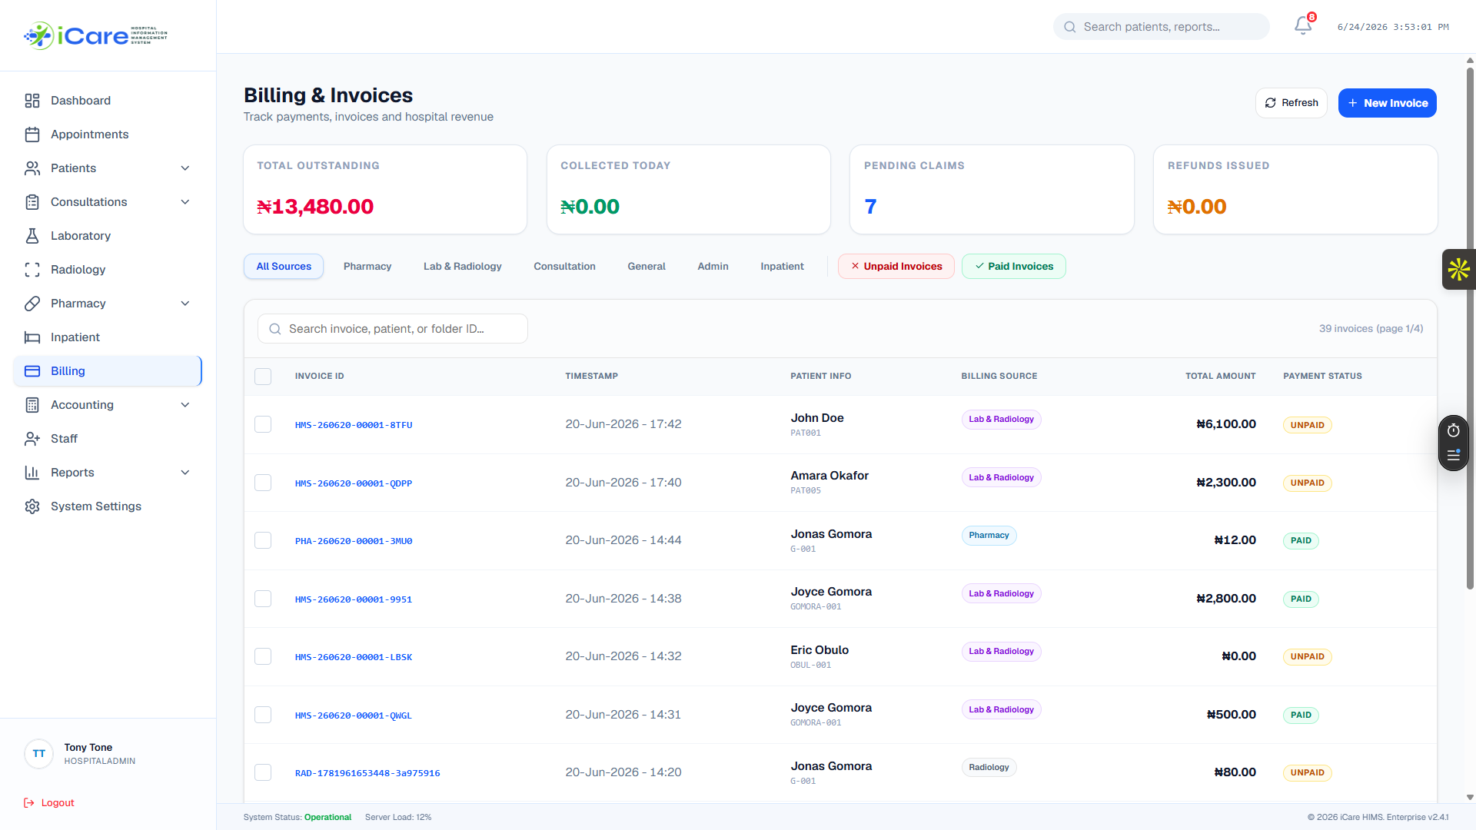Expand the Pharmacy sidebar chevron
1476x830 pixels.
[x=185, y=304]
